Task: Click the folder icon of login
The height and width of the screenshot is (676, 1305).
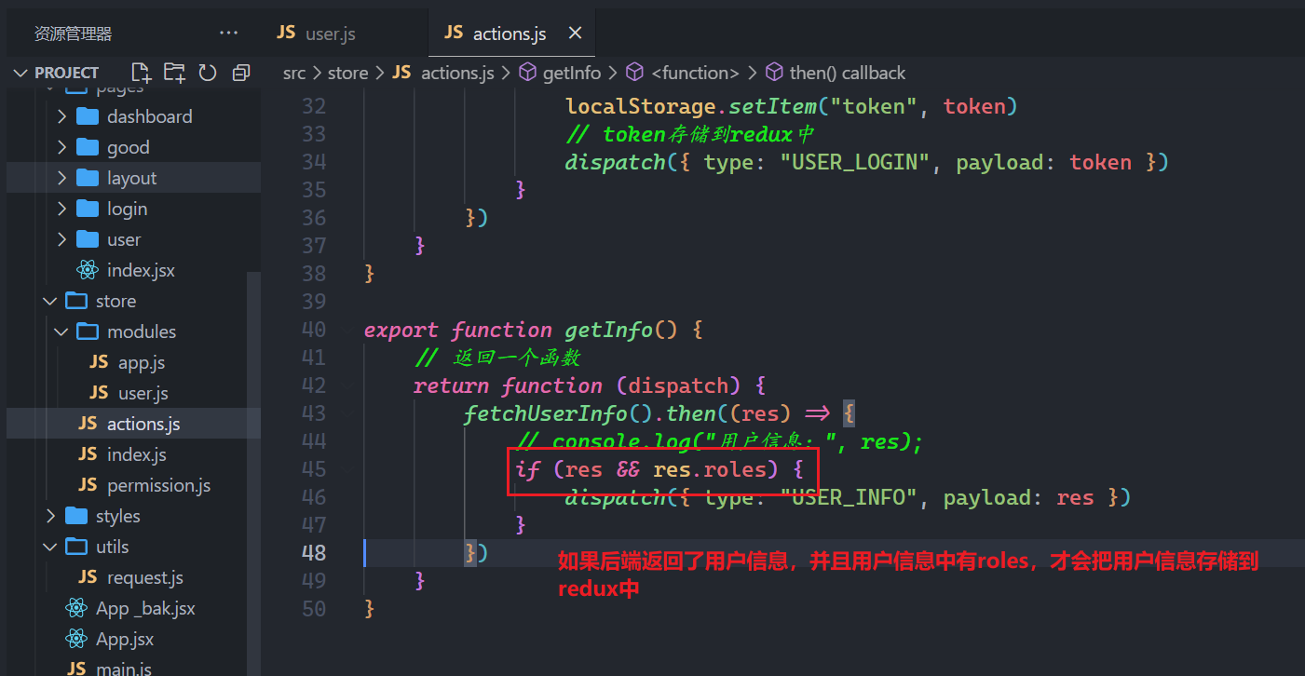Action: pyautogui.click(x=88, y=209)
